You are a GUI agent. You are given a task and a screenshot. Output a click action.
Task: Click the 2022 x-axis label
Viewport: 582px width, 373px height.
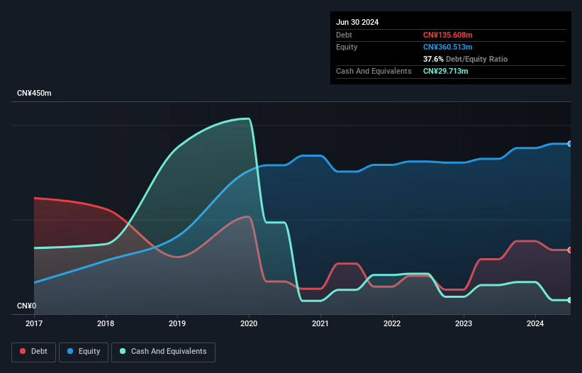[392, 323]
